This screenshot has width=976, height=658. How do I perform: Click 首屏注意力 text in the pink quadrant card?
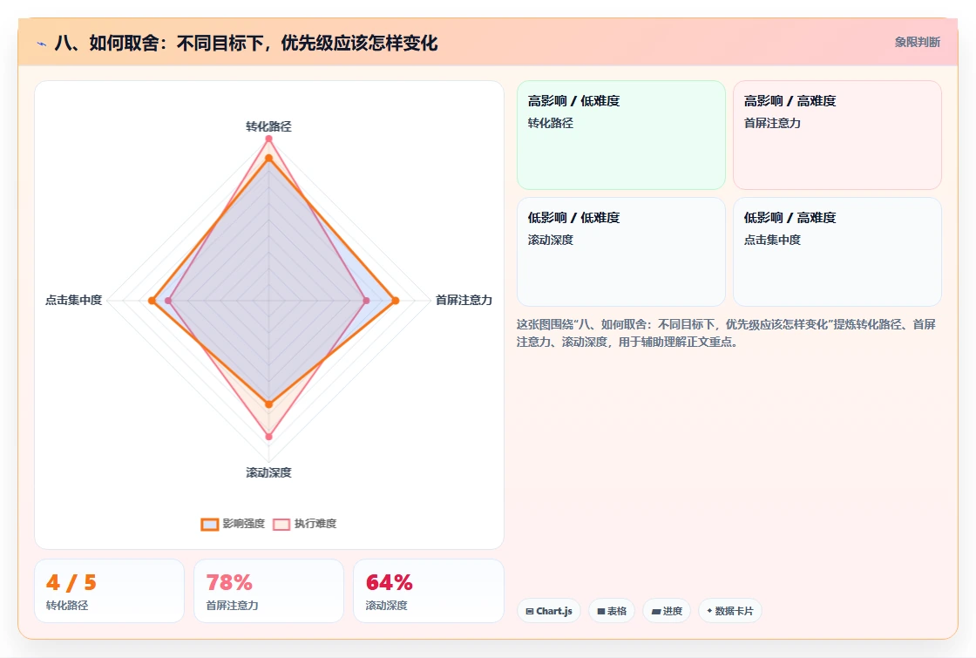coord(772,123)
